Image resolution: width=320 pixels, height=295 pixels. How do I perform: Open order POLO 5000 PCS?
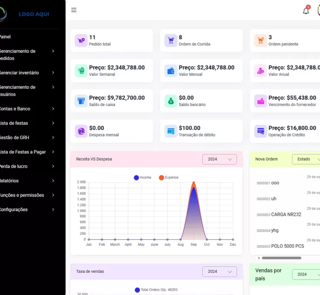tap(288, 246)
